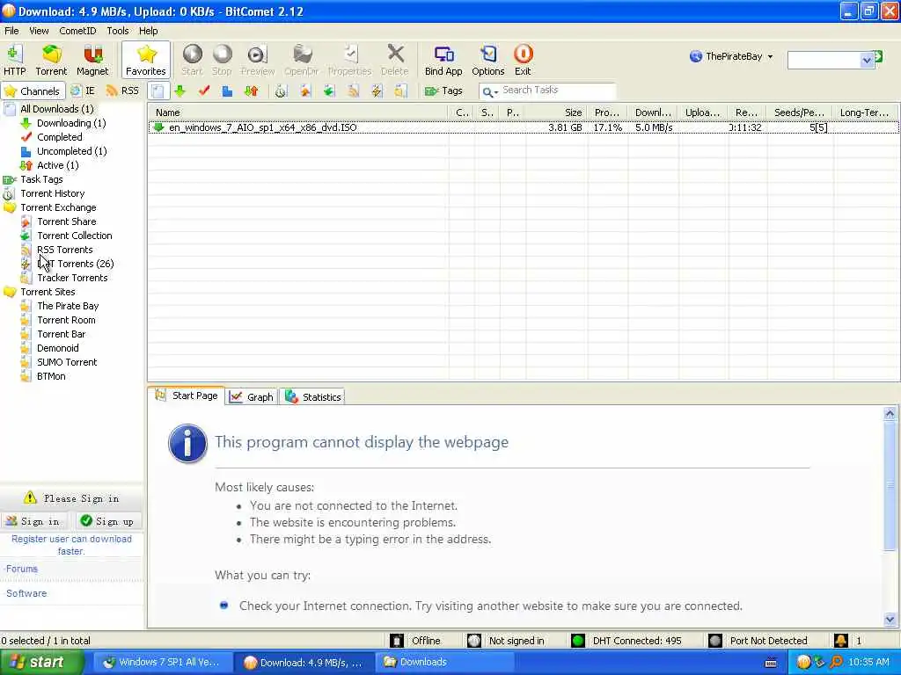Click the Tags button in filter bar
This screenshot has height=675, width=901.
click(443, 91)
